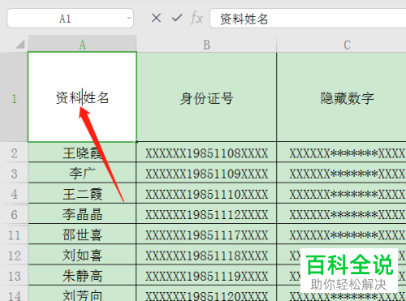Select cell XXXXXX19851109XXXX
Viewport: 406px width, 301px height.
click(x=206, y=173)
